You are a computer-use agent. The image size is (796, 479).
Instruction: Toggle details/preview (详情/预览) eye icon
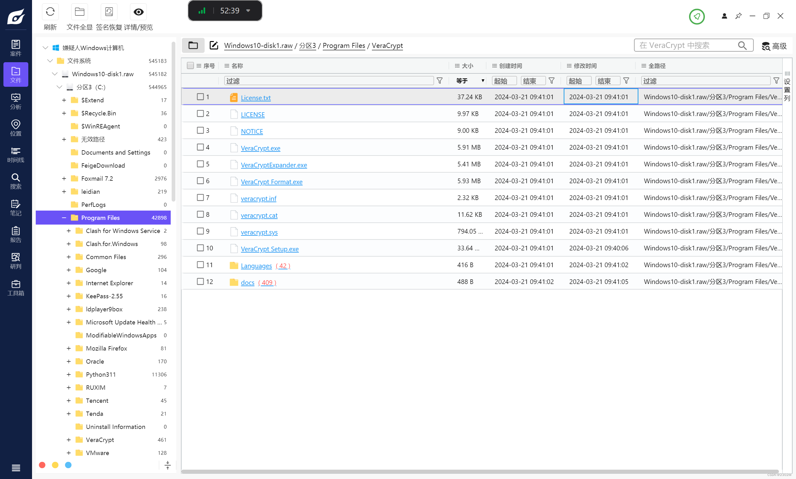138,12
